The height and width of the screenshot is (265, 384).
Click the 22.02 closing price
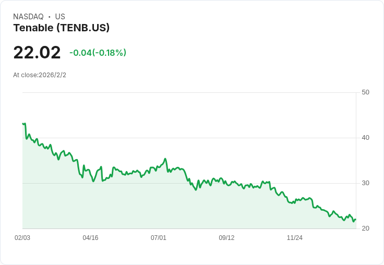[37, 53]
